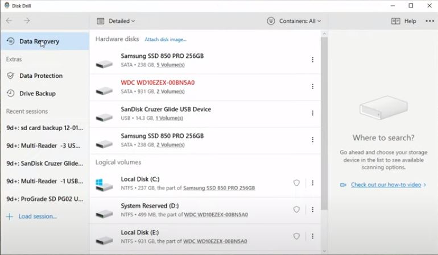
Task: Toggle protection shield for System Reserved (D:)
Action: coord(296,210)
